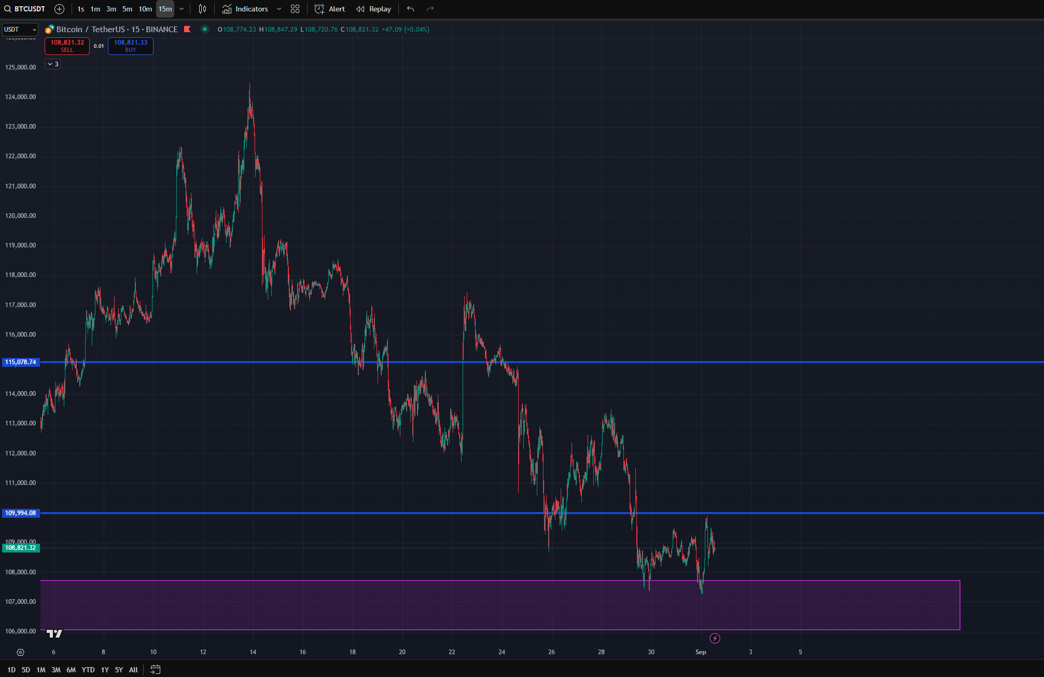Open the candlestick chart type selector

pyautogui.click(x=203, y=9)
